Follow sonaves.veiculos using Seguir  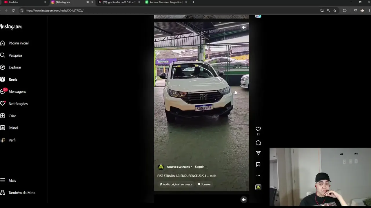tap(199, 167)
